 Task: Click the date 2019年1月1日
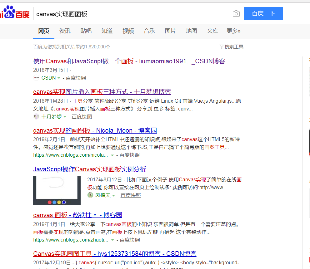tap(49, 224)
